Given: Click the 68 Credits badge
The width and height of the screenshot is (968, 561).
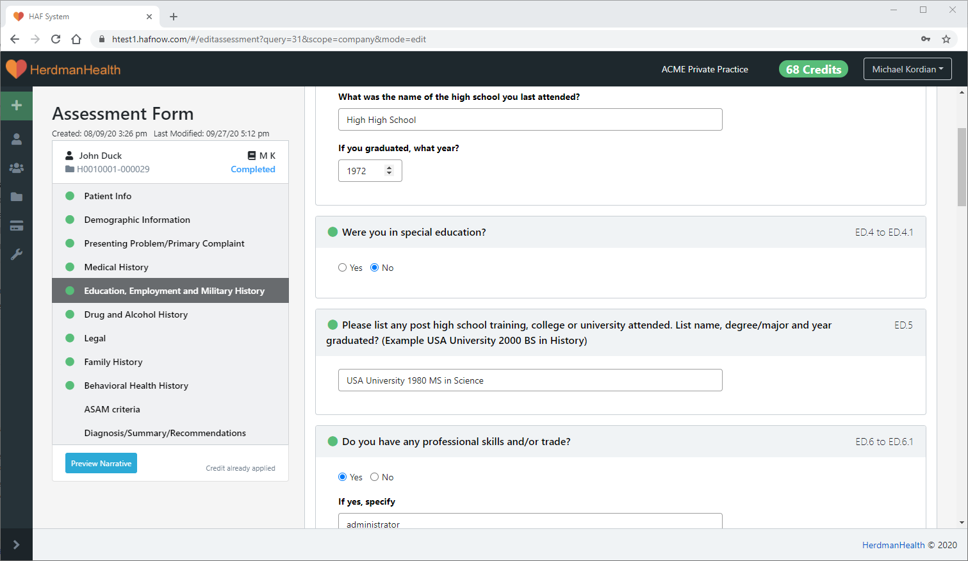Looking at the screenshot, I should [813, 69].
